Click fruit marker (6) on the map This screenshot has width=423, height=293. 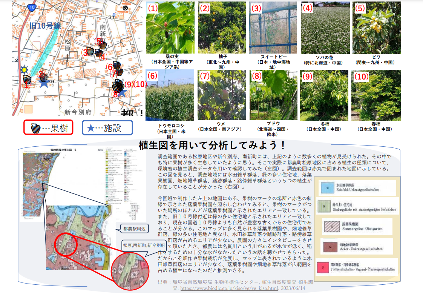pyautogui.click(x=116, y=64)
